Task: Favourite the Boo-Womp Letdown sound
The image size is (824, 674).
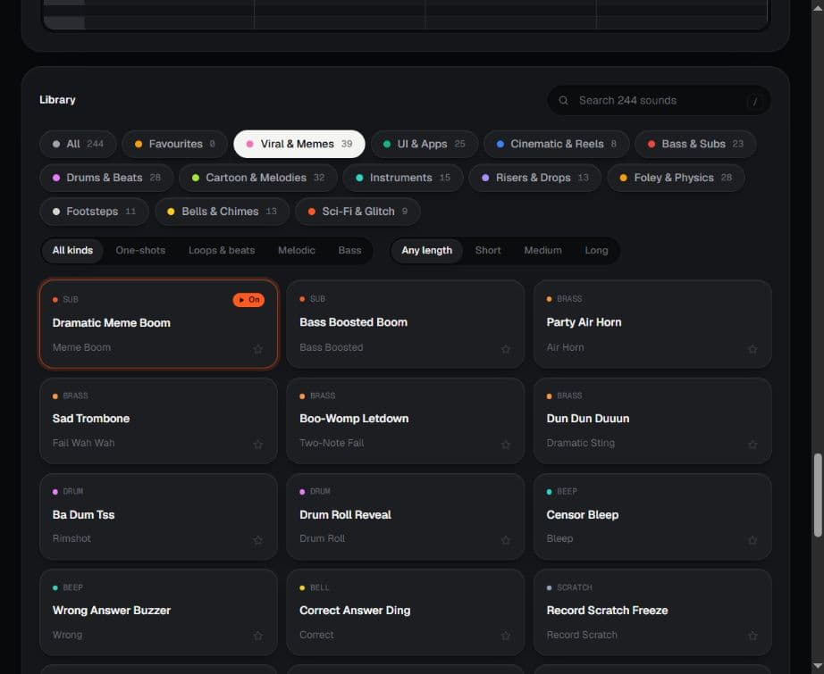Action: click(x=506, y=445)
